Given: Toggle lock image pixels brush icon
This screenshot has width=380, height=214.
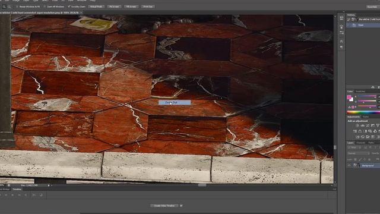Looking at the screenshot, I should (360, 159).
